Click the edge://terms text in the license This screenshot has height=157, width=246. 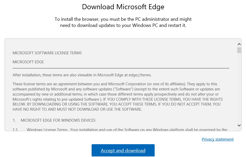point(141,75)
